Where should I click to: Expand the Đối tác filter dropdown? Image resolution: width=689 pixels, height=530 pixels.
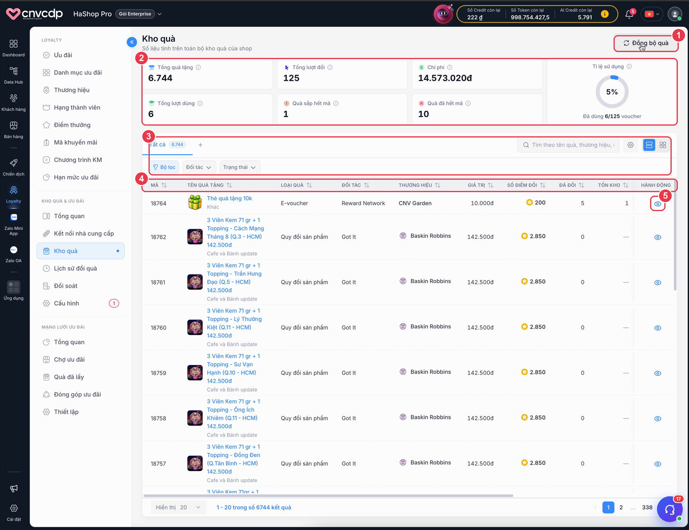pyautogui.click(x=199, y=167)
